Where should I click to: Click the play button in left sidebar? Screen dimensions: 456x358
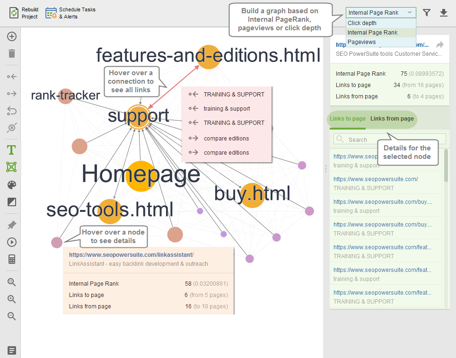[12, 242]
